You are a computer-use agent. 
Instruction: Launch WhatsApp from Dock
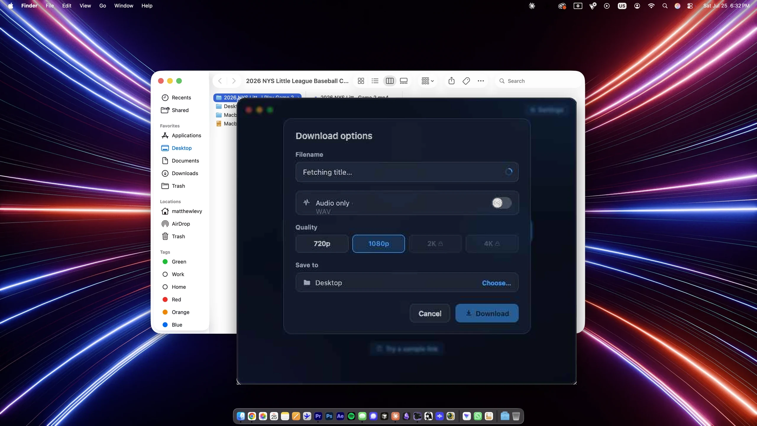[x=478, y=416]
